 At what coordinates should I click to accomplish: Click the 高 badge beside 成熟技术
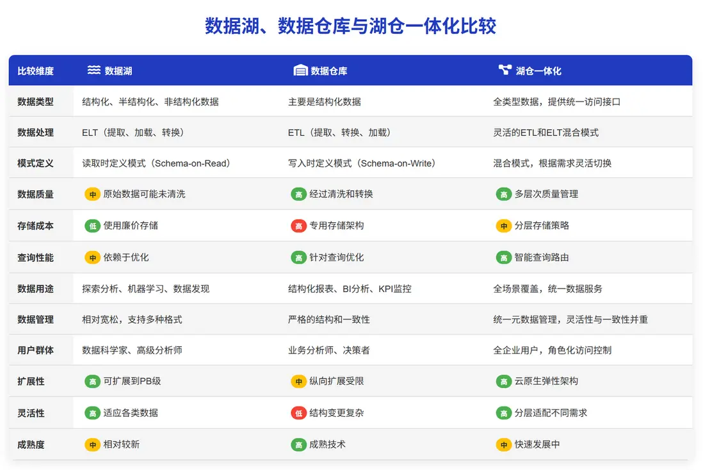click(x=298, y=444)
